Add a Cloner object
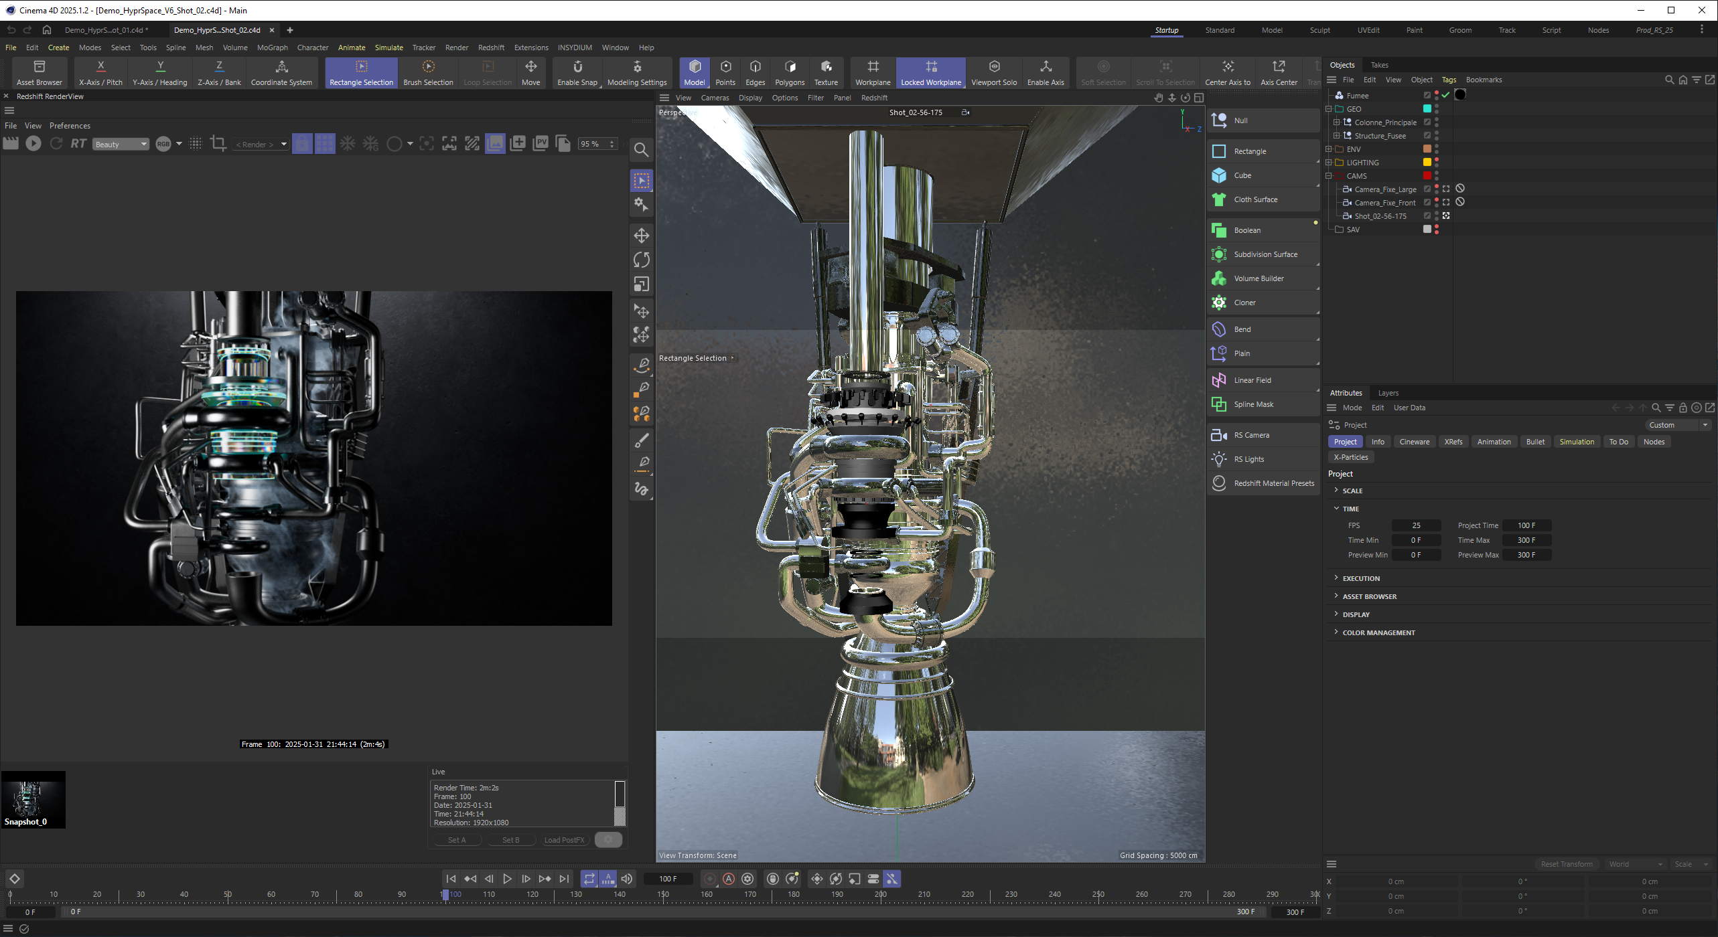Screen dimensions: 1718x937 1263,303
